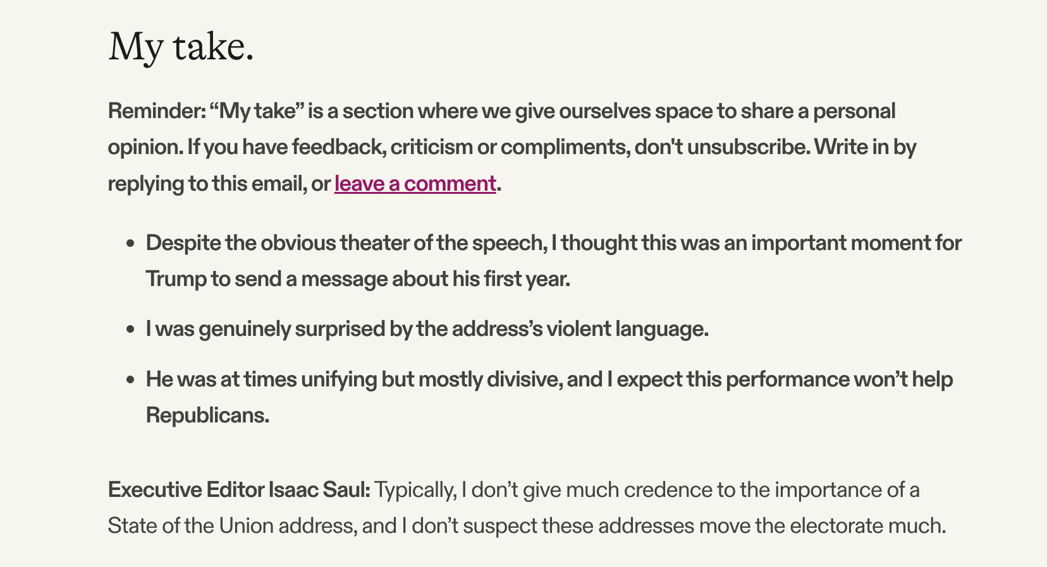1047x567 pixels.
Task: Click the "My take." section heading
Action: click(x=181, y=48)
